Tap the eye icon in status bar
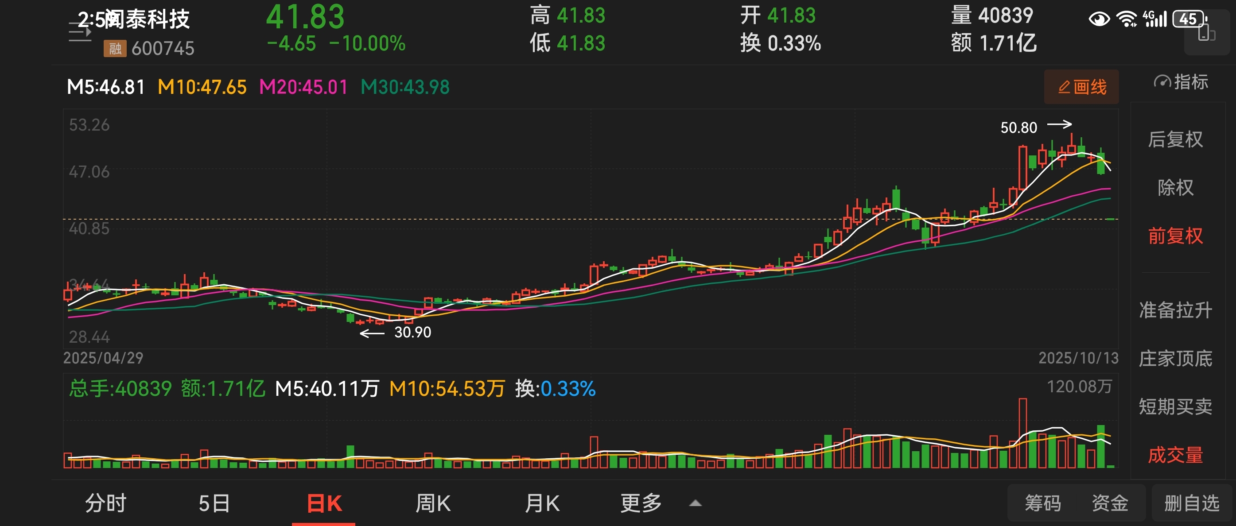Viewport: 1236px width, 526px height. 1099,19
